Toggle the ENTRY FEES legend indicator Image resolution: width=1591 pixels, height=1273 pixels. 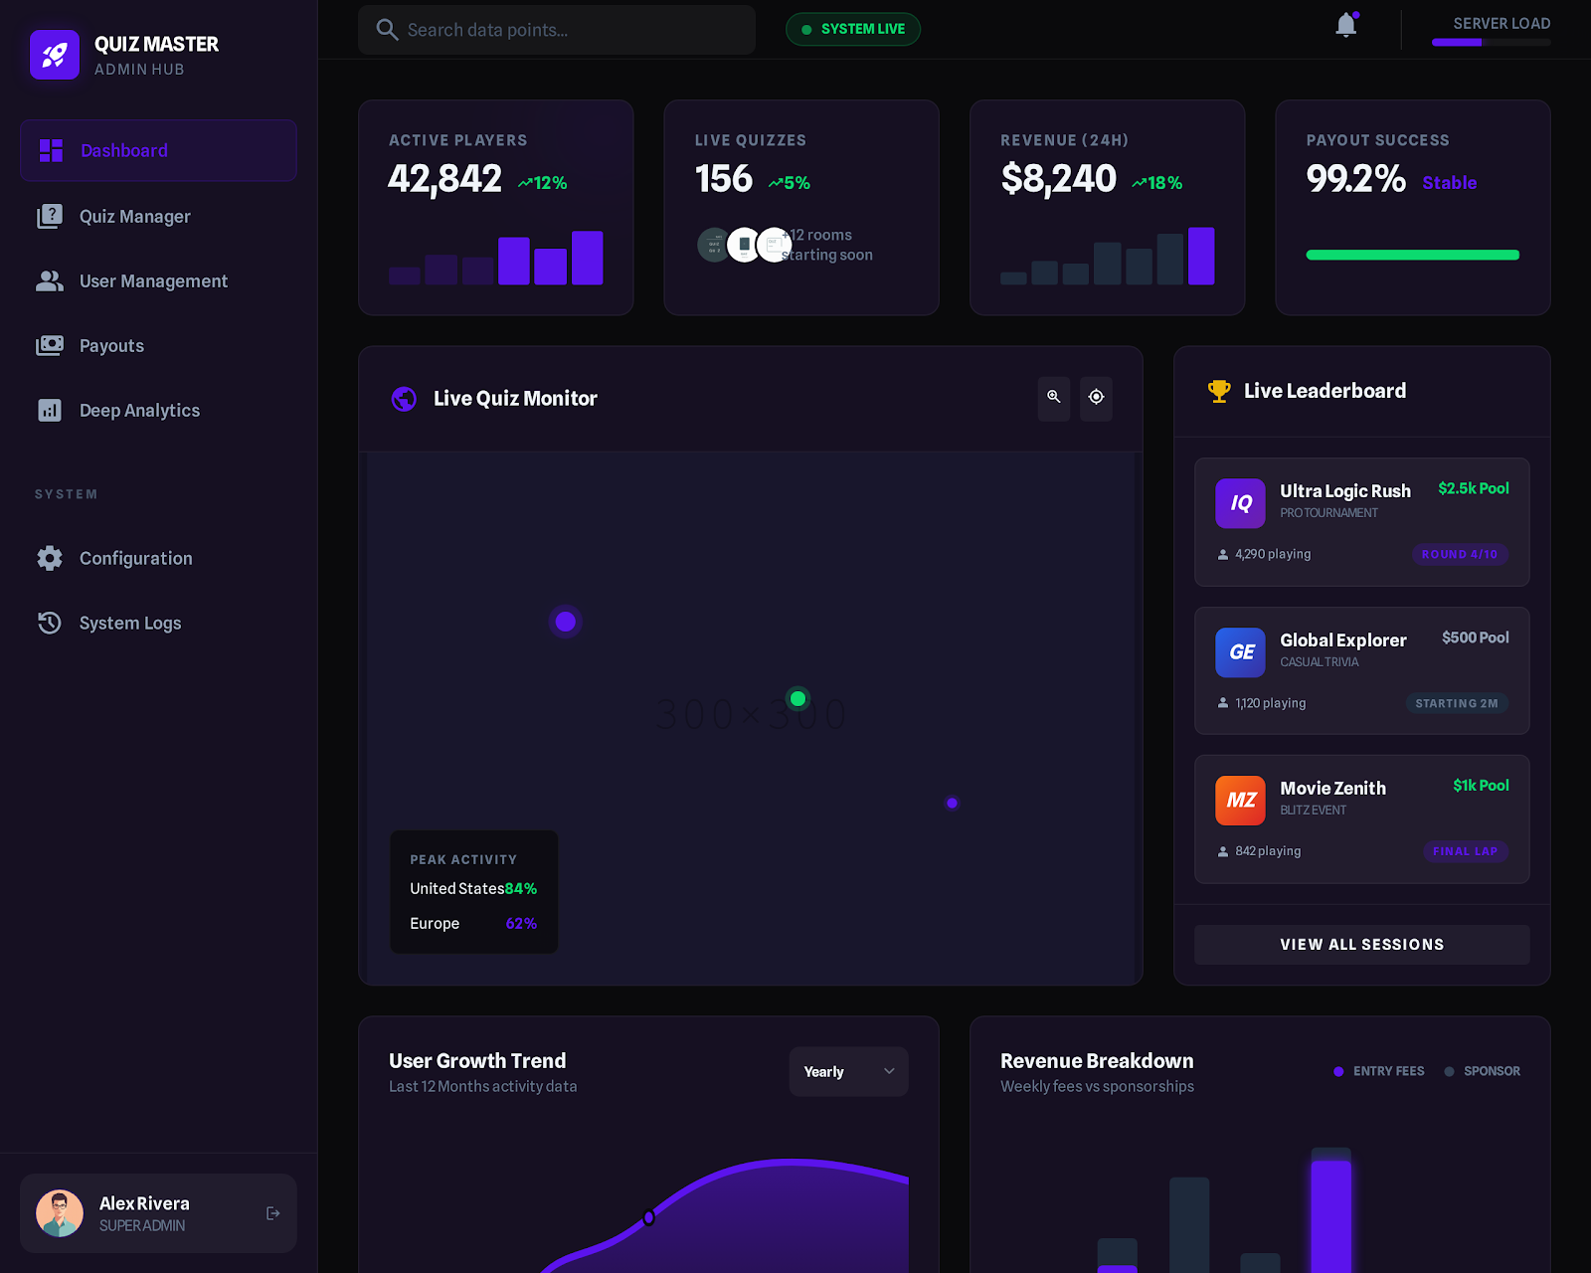point(1337,1071)
